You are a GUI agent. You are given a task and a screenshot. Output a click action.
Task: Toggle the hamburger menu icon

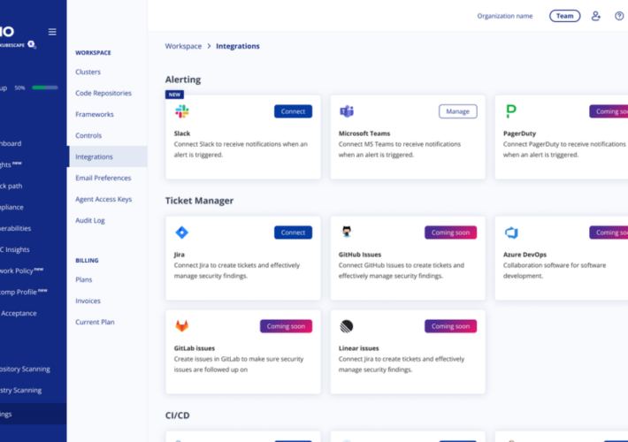pos(52,32)
